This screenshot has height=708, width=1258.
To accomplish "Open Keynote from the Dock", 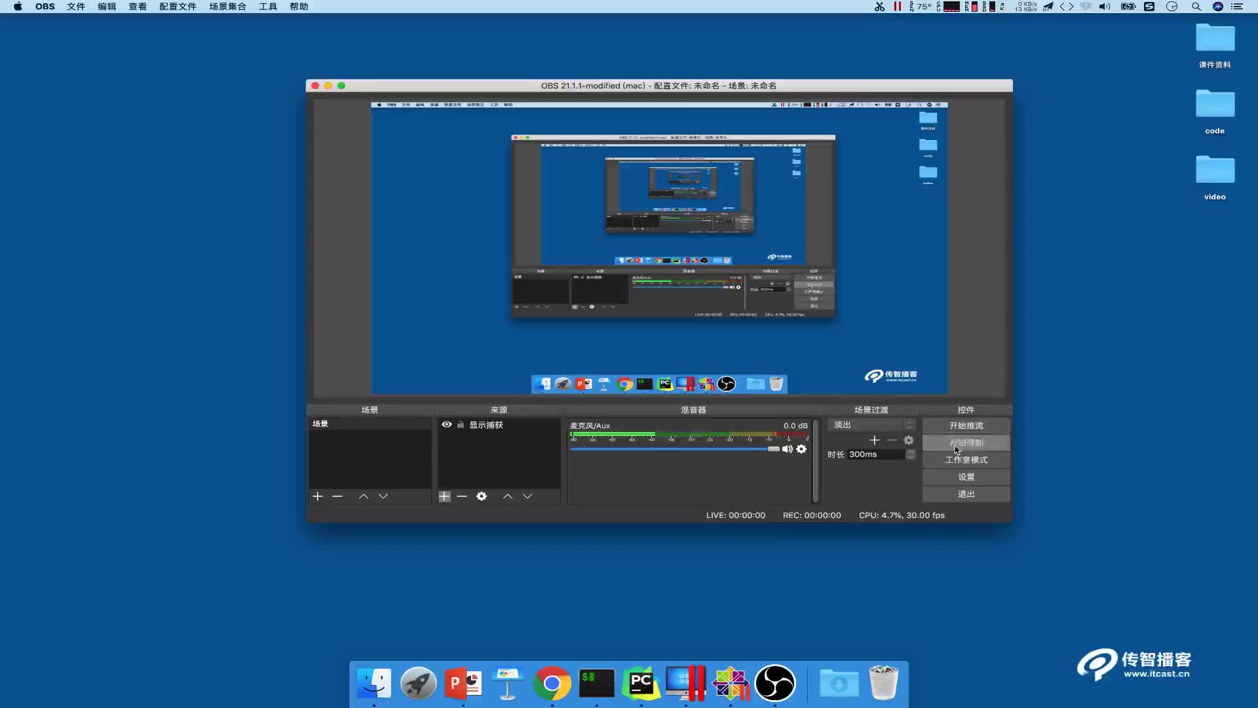I will click(x=508, y=683).
